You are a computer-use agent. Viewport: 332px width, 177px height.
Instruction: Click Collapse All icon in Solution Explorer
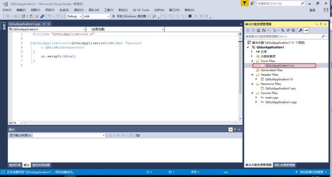[x=288, y=30]
